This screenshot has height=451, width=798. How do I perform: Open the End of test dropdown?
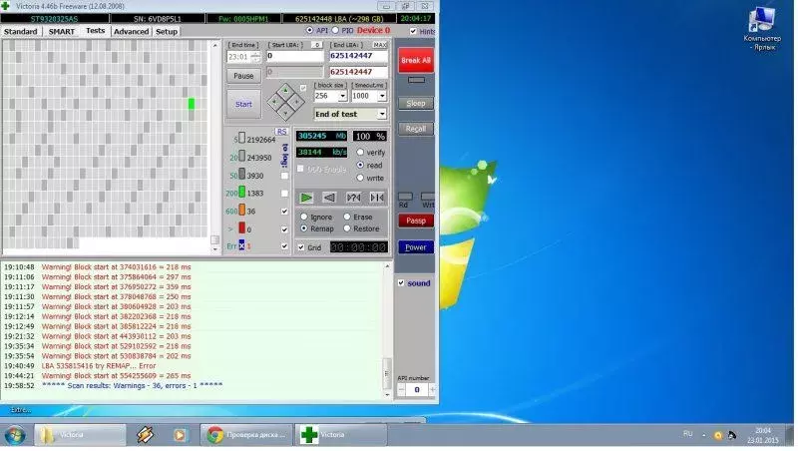[382, 114]
